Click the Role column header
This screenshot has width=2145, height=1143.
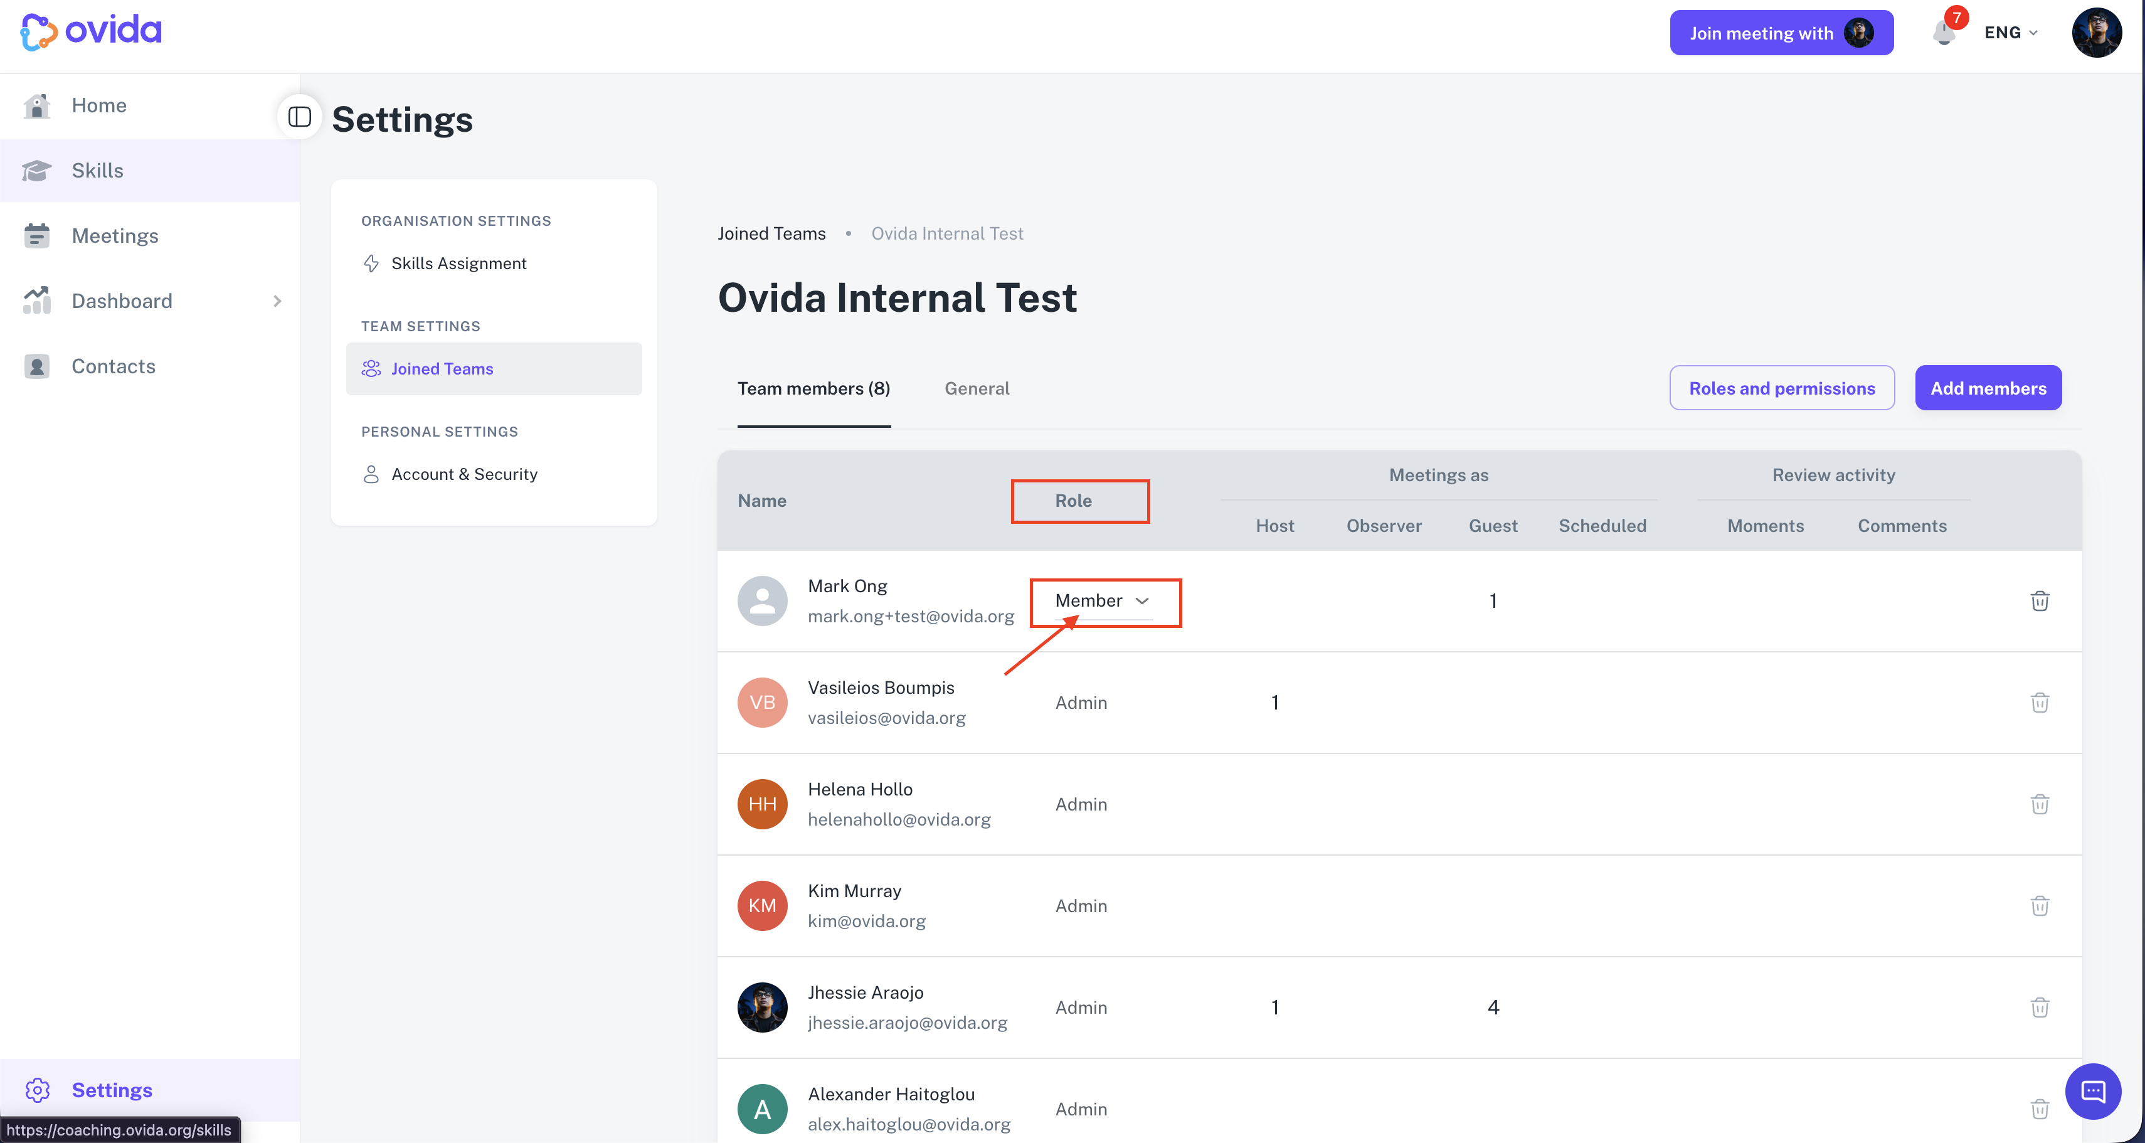pos(1073,501)
